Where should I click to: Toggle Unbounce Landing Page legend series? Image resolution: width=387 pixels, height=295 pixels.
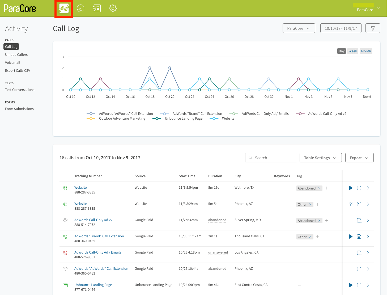pyautogui.click(x=177, y=119)
